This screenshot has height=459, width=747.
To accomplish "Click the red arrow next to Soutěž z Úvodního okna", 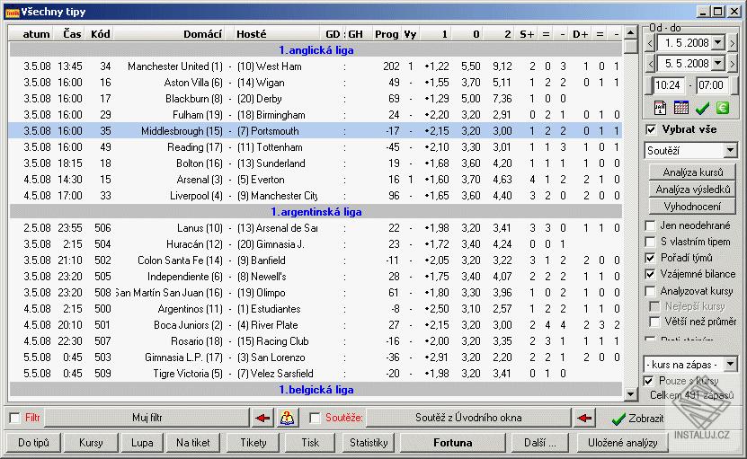I will coord(584,418).
